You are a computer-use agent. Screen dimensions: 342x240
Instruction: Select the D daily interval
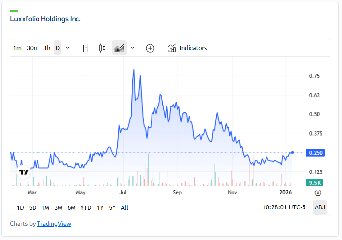(58, 48)
